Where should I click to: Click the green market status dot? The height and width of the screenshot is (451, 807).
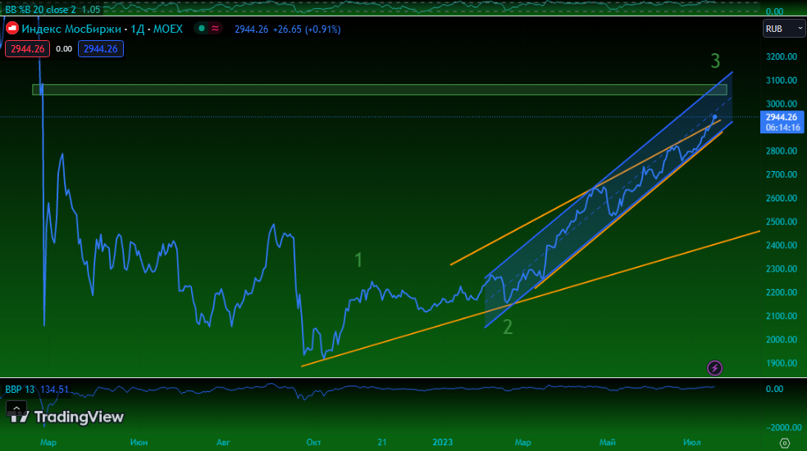click(202, 29)
